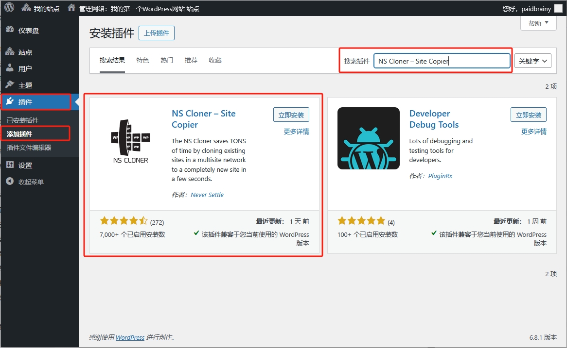Screen dimensions: 567x348
Task: Click bottom item count "2 项"
Action: (551, 274)
